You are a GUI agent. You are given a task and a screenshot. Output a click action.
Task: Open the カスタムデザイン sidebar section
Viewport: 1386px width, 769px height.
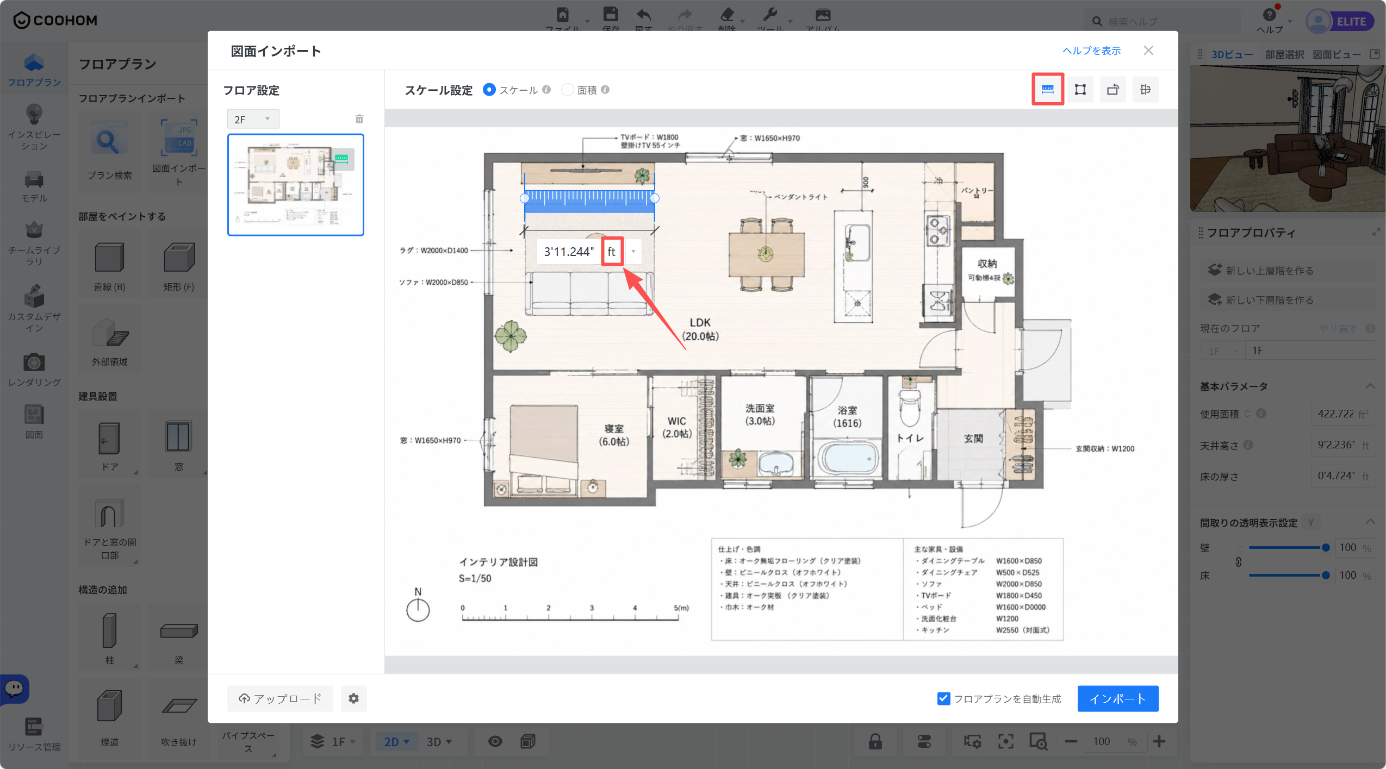(34, 308)
